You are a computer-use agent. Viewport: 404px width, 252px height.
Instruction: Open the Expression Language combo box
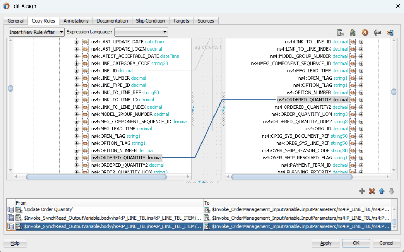141,32
